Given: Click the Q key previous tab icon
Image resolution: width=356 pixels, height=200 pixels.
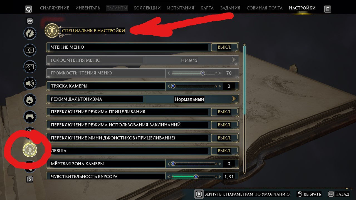Looking at the screenshot, I should (28, 9).
